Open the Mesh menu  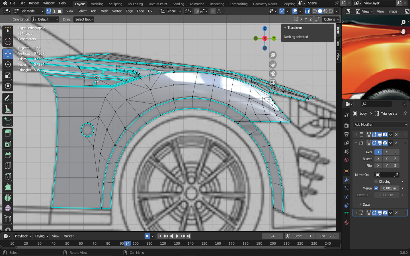pos(104,11)
